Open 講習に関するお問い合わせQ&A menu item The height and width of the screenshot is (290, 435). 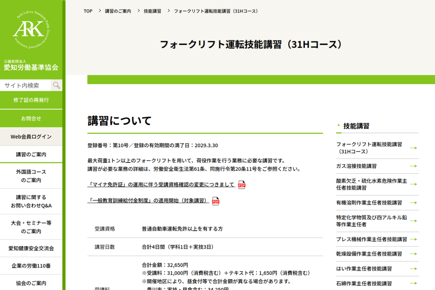click(31, 201)
